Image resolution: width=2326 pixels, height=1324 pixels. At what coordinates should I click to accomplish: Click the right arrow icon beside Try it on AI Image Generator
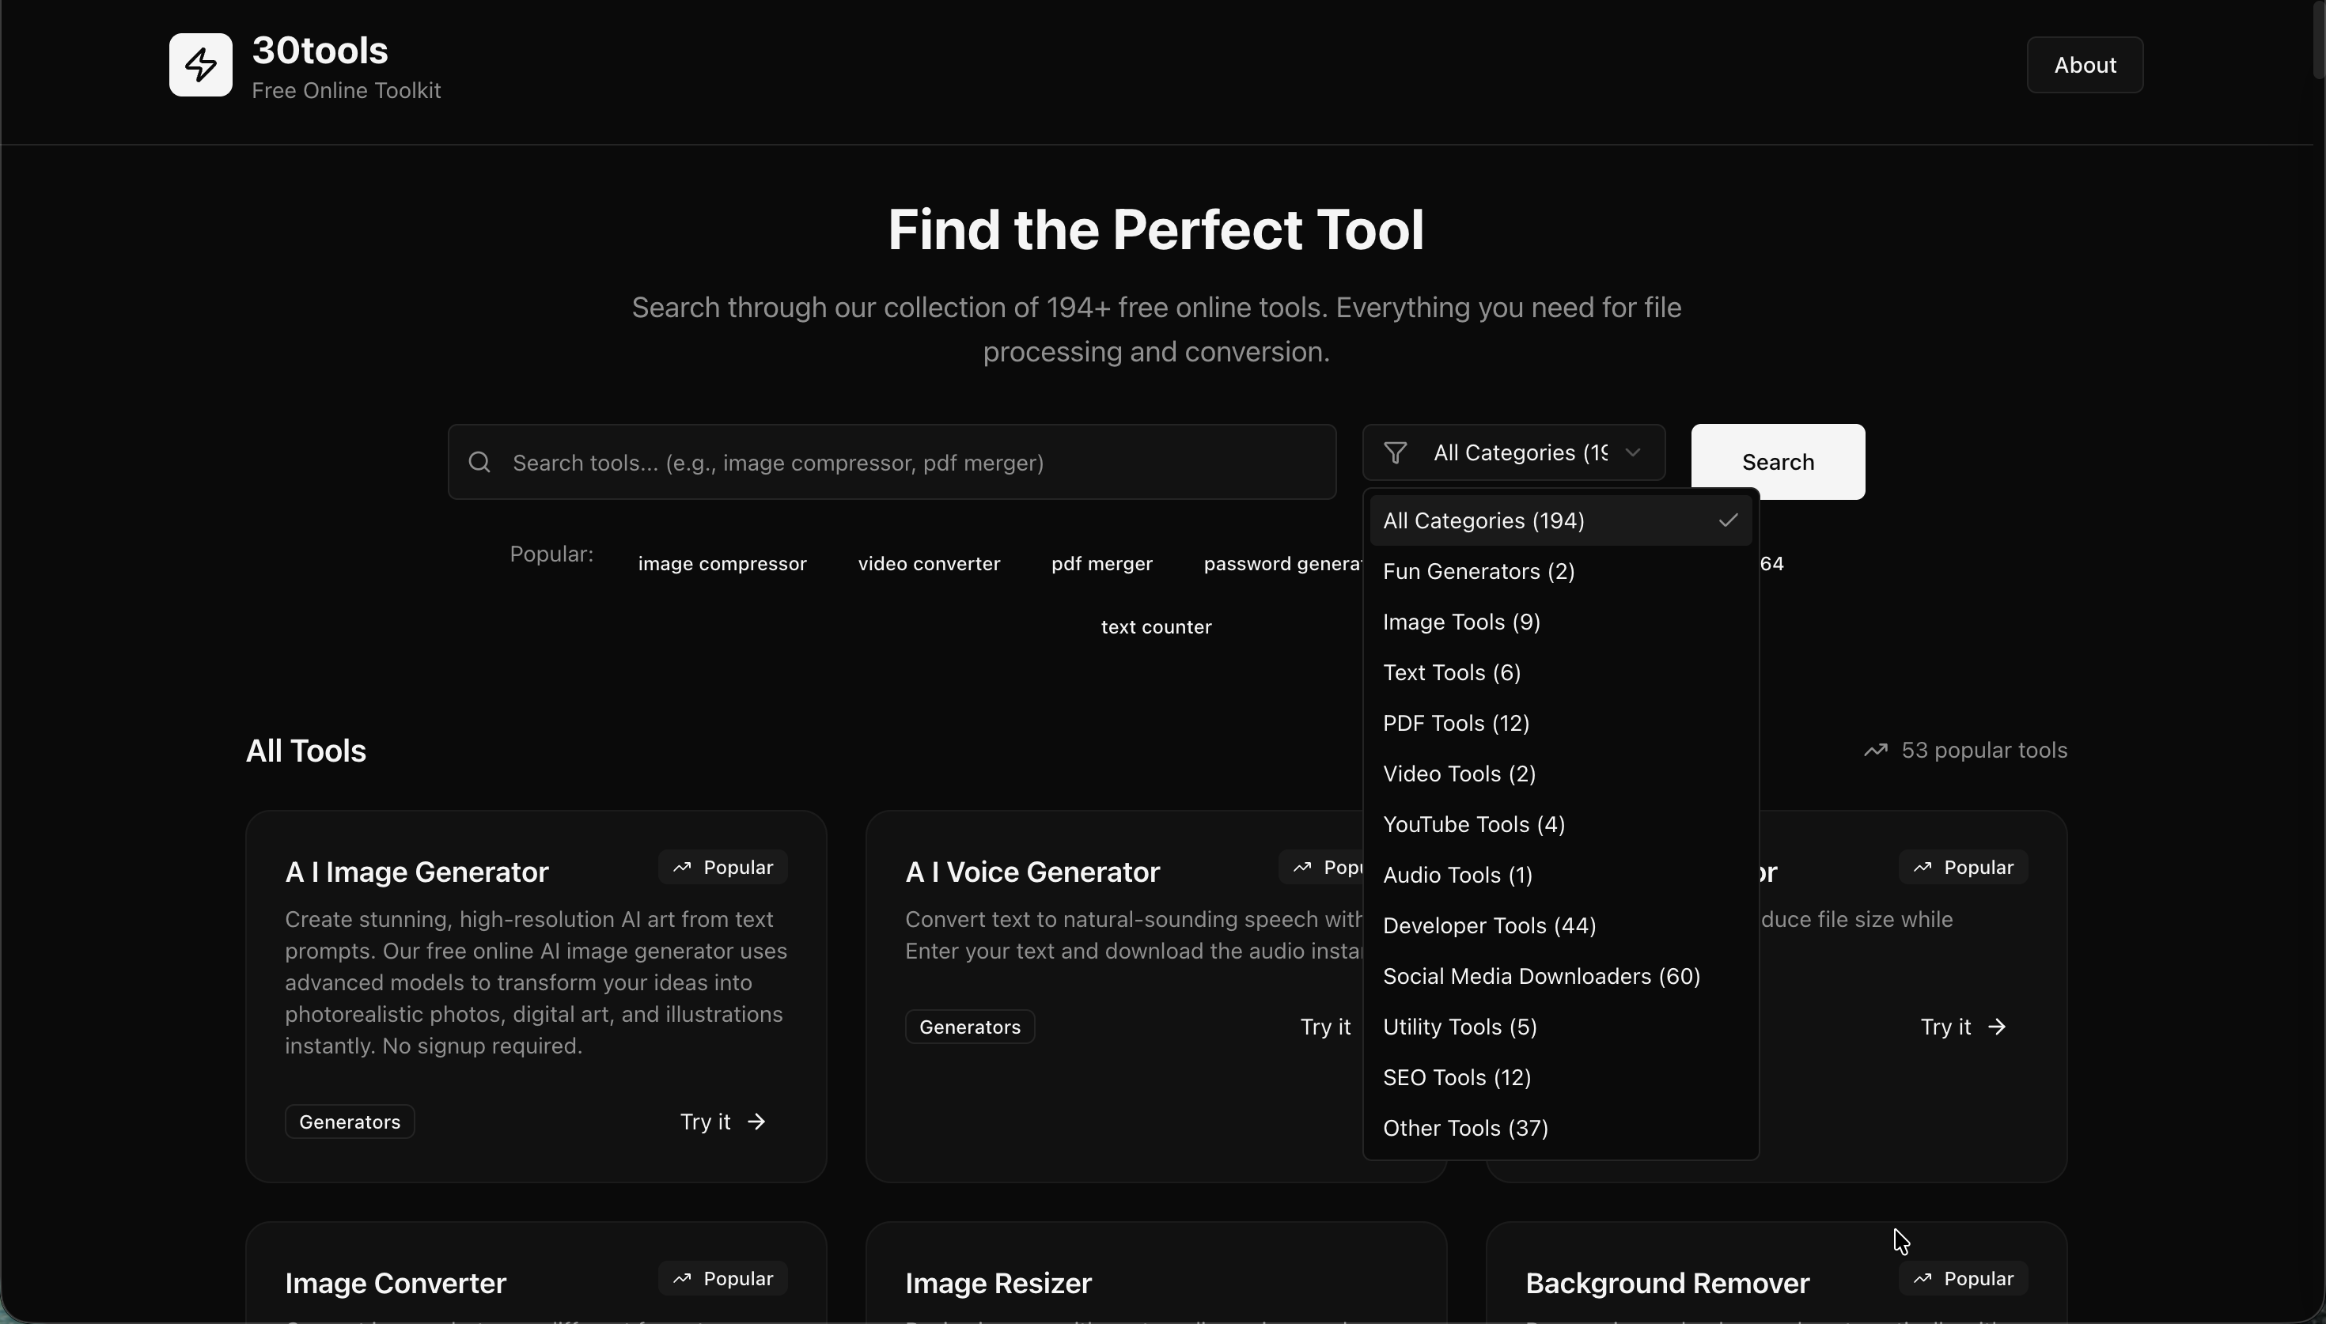click(x=757, y=1122)
